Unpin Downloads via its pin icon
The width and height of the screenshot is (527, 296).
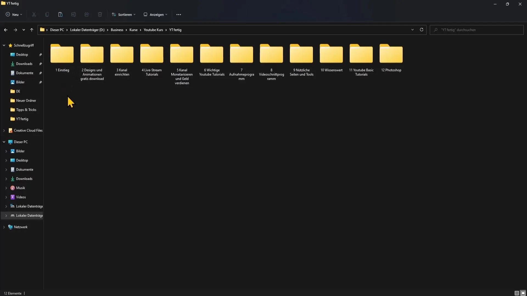click(40, 64)
